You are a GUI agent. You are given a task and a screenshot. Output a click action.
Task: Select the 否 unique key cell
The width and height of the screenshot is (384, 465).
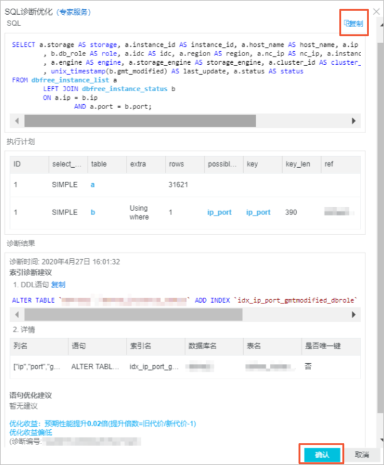[308, 366]
